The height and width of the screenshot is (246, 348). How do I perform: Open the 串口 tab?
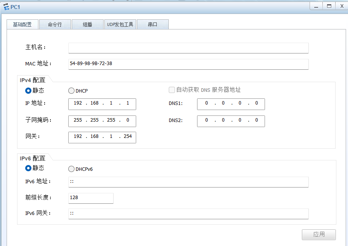coord(153,24)
